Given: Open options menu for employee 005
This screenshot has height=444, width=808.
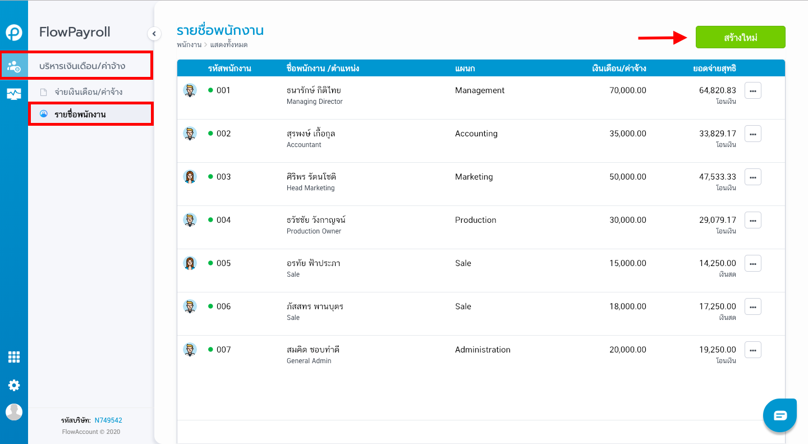Looking at the screenshot, I should (753, 263).
